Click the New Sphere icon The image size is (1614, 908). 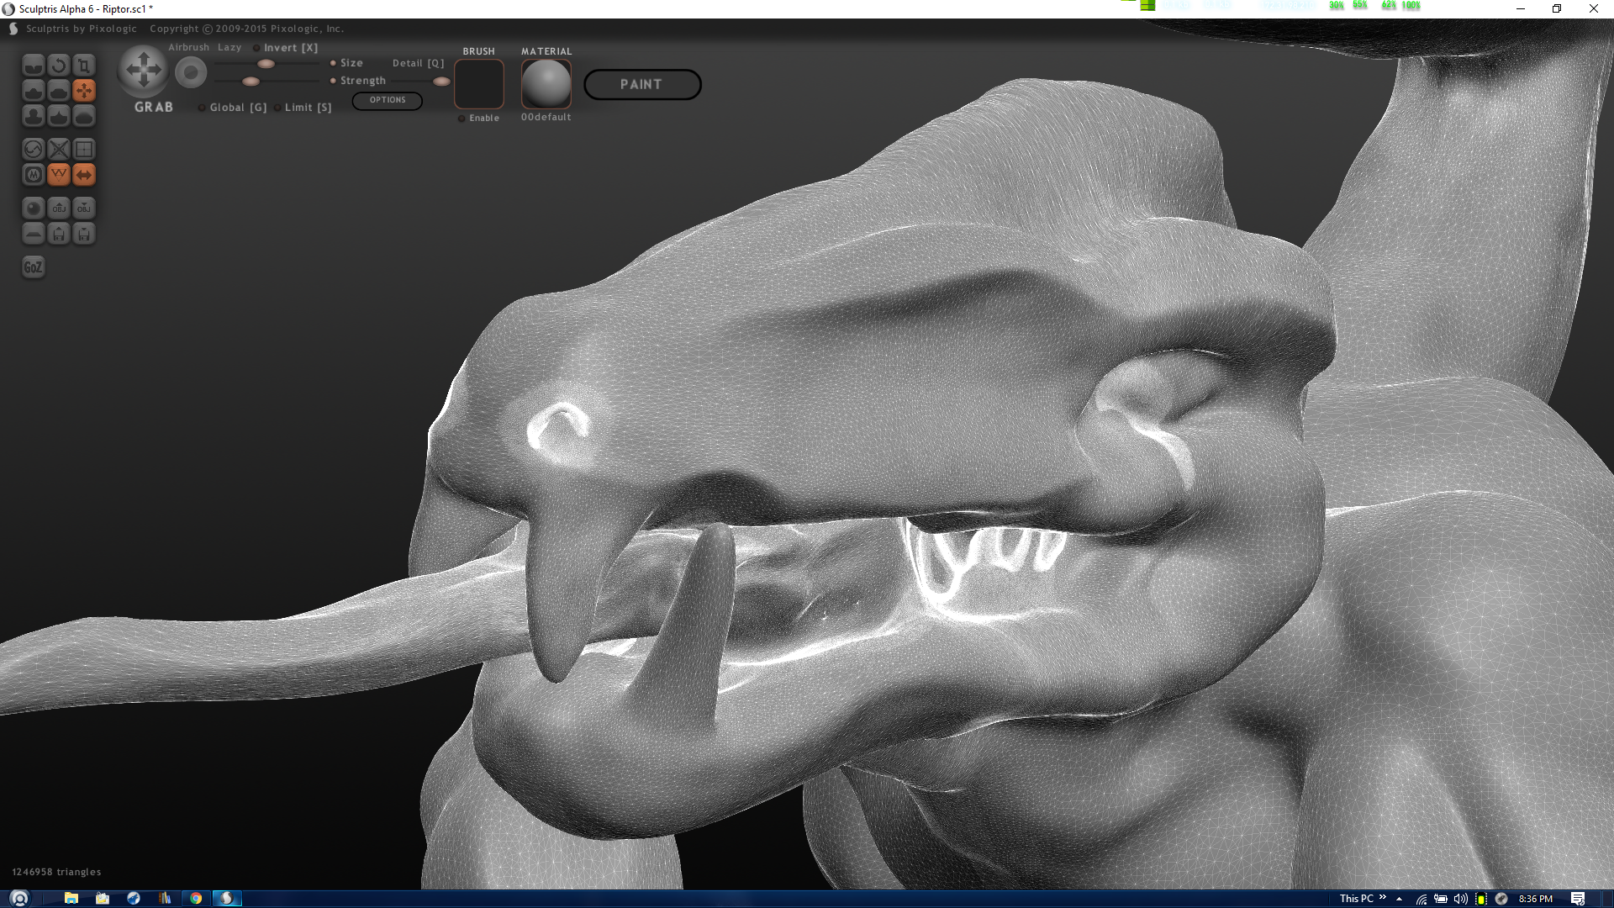click(33, 208)
